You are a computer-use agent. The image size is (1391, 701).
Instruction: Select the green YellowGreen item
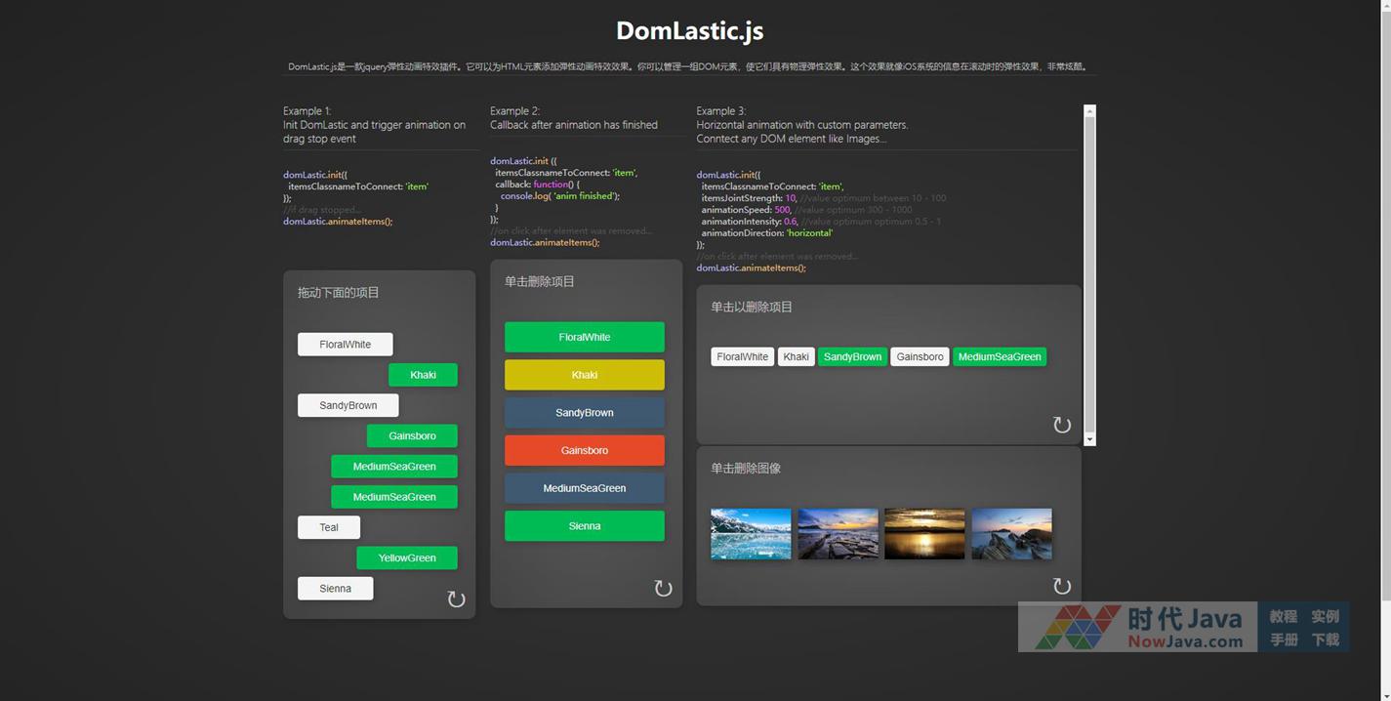click(407, 557)
